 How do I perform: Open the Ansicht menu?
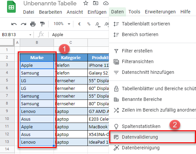[75, 12]
